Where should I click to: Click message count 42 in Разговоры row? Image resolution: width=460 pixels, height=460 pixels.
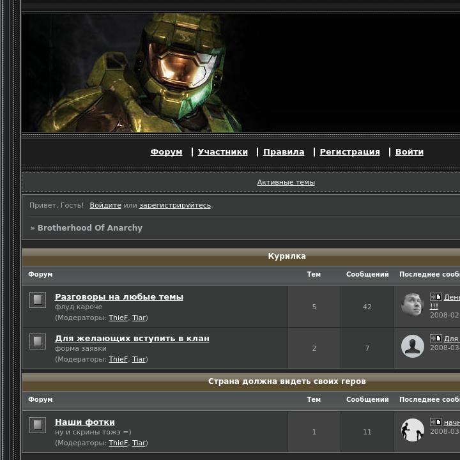click(367, 307)
